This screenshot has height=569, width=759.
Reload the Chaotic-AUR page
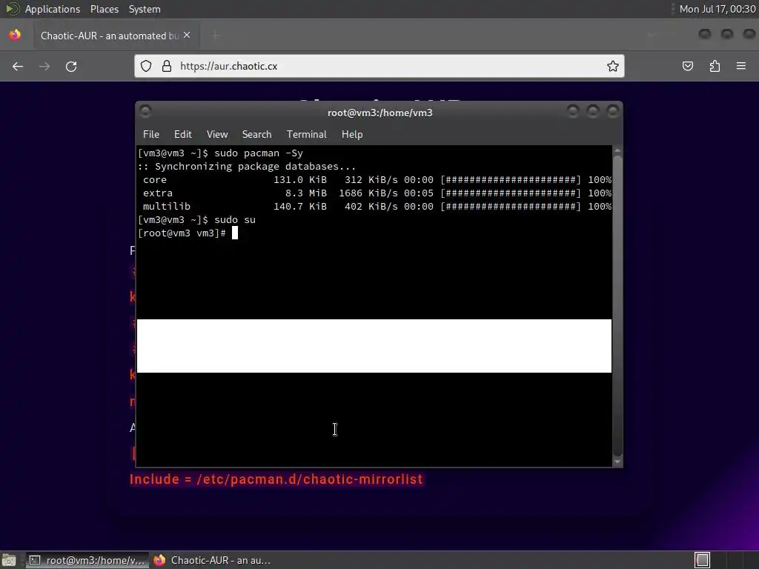pos(71,66)
